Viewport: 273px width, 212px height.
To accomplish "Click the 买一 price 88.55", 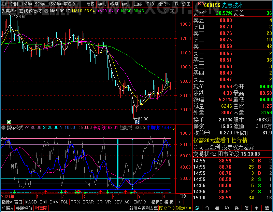I will coord(226,53).
